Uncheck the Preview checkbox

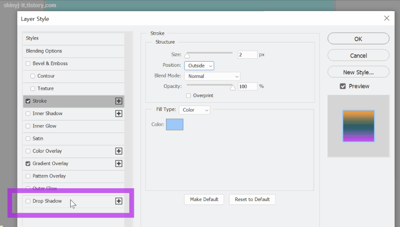[343, 86]
